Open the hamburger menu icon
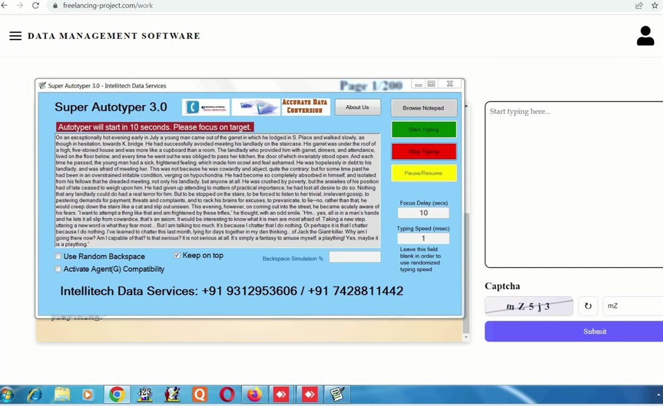 pos(15,36)
